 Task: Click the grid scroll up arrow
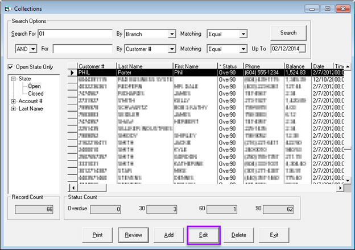point(348,66)
